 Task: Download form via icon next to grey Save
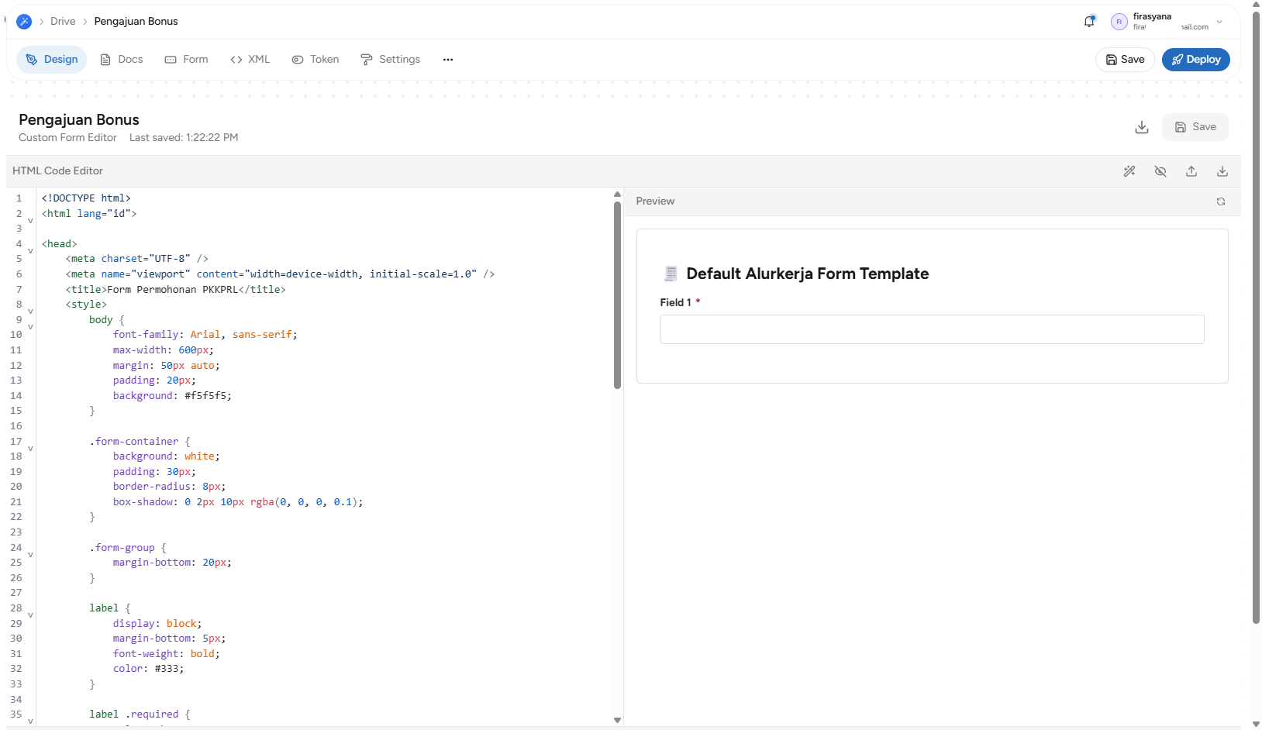coord(1142,127)
